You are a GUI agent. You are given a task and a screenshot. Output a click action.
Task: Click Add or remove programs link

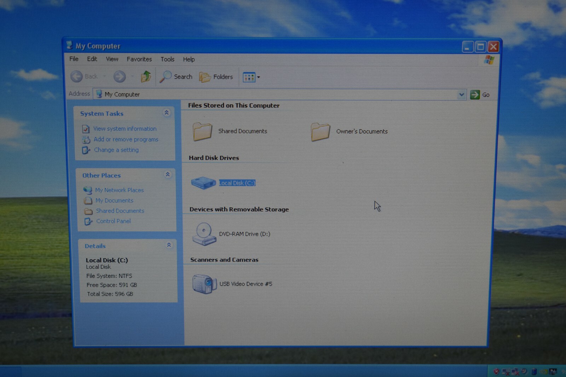126,139
